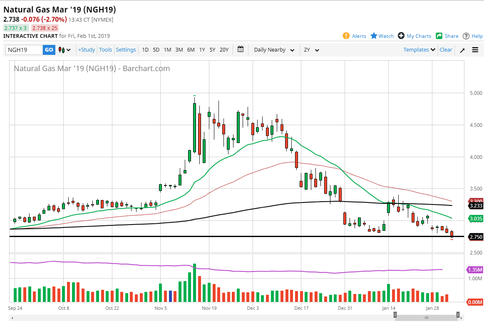Click the Watch star icon

click(374, 36)
